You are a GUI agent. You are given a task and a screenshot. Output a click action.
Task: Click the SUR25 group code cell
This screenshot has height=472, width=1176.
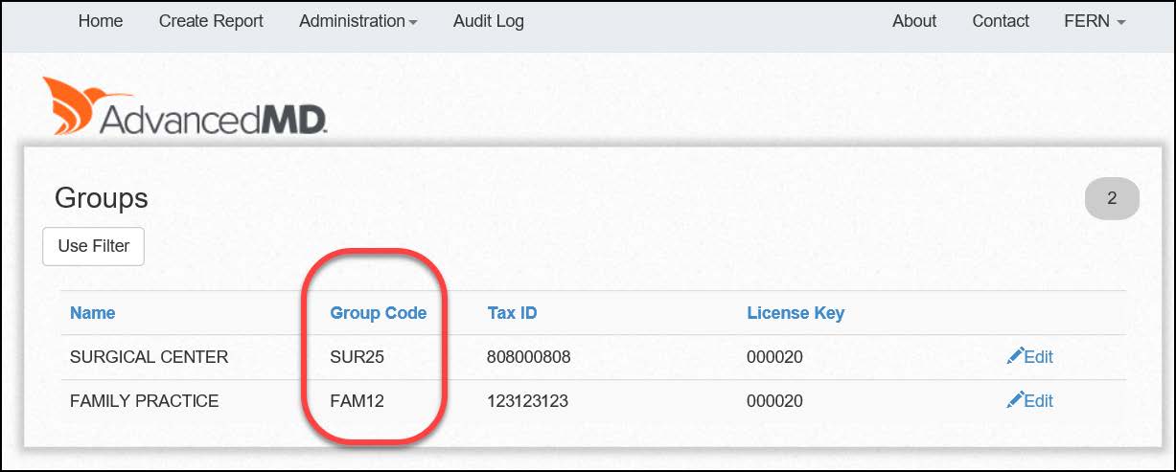357,357
